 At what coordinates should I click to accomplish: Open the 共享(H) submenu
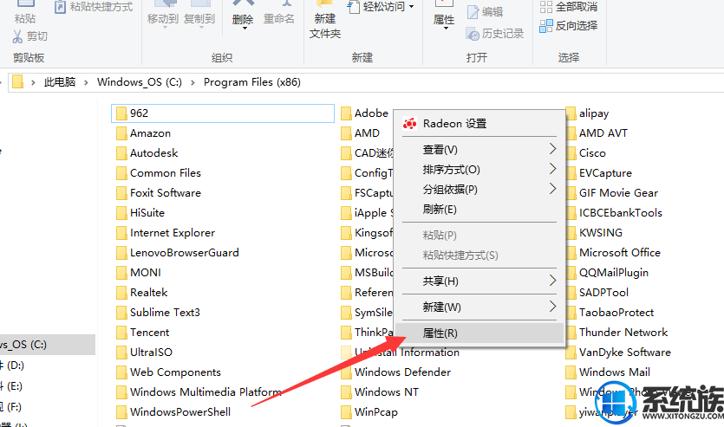pyautogui.click(x=479, y=281)
